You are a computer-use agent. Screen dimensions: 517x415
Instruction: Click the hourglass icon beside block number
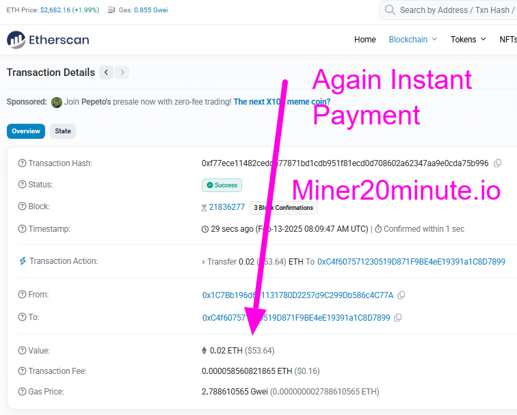click(204, 208)
